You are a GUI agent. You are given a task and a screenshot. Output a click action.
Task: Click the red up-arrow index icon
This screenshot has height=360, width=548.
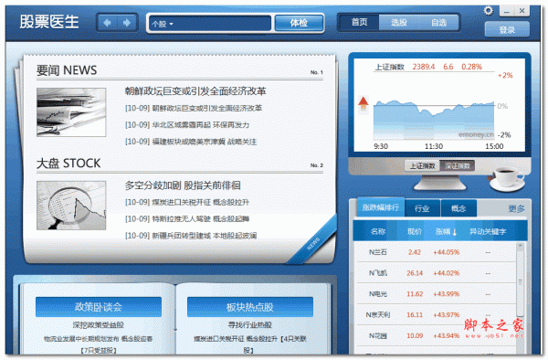point(364,104)
